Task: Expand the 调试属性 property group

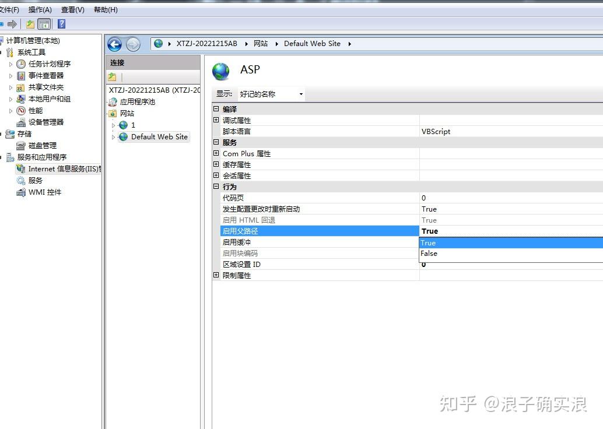Action: [x=216, y=120]
